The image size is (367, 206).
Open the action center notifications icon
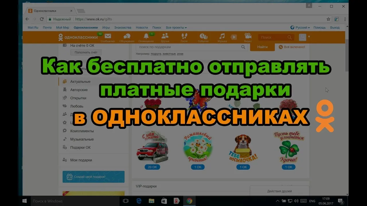click(341, 201)
